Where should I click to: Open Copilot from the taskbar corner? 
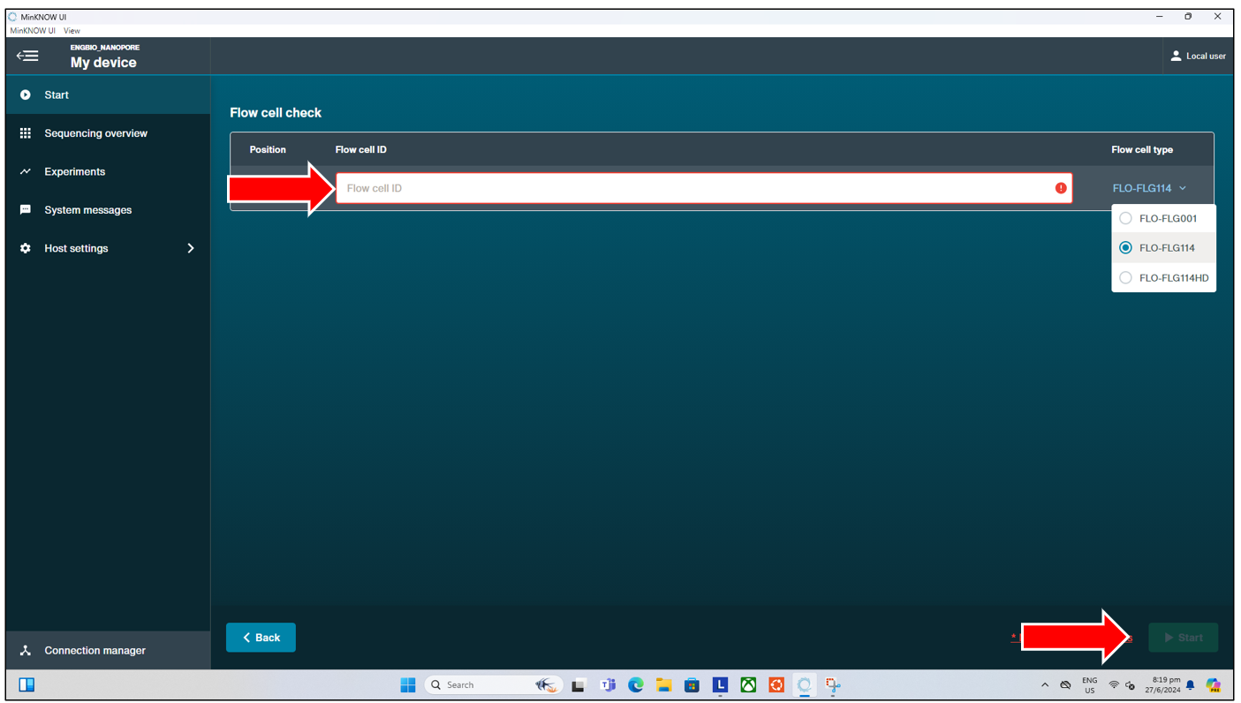click(1214, 685)
